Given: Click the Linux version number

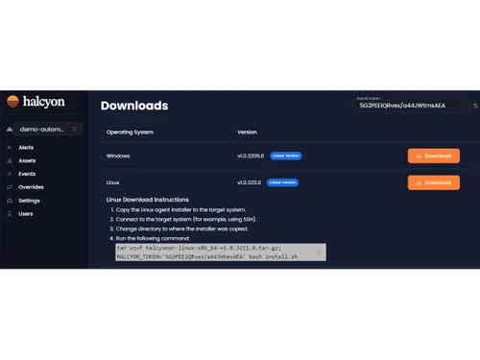Looking at the screenshot, I should click(249, 182).
